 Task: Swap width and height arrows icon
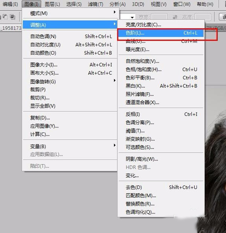pos(175,17)
